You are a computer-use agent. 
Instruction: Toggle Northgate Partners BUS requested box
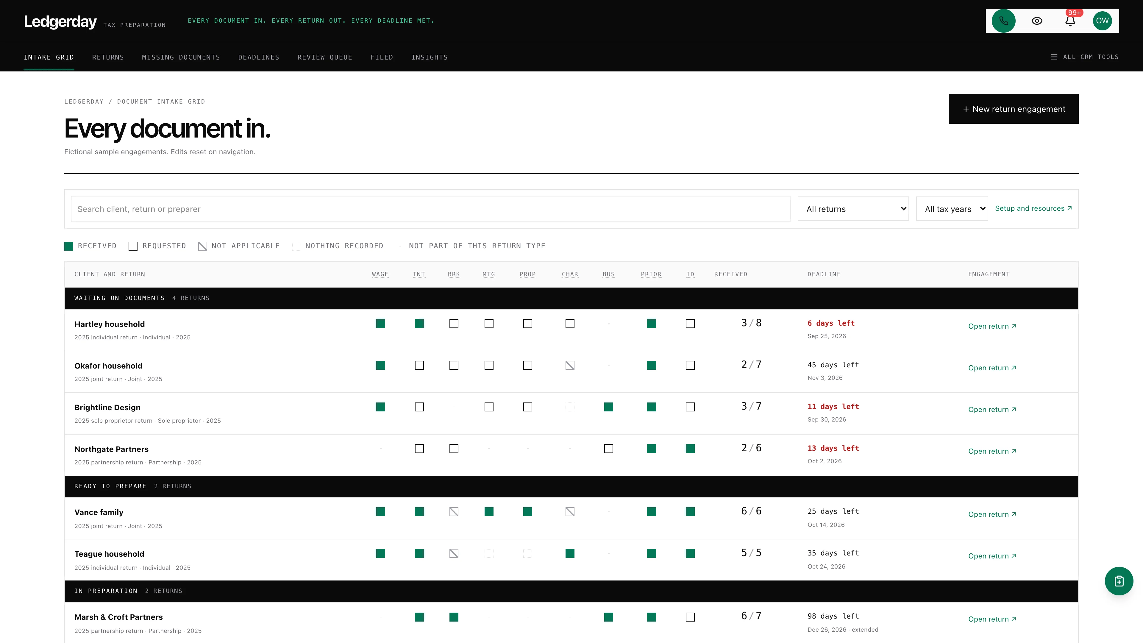click(608, 449)
